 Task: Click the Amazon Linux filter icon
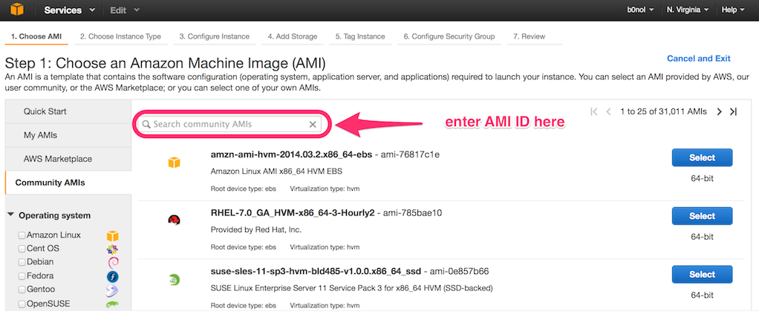(112, 236)
